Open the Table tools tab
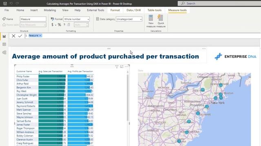Screen dimensions: 261x146 (x=155, y=10)
